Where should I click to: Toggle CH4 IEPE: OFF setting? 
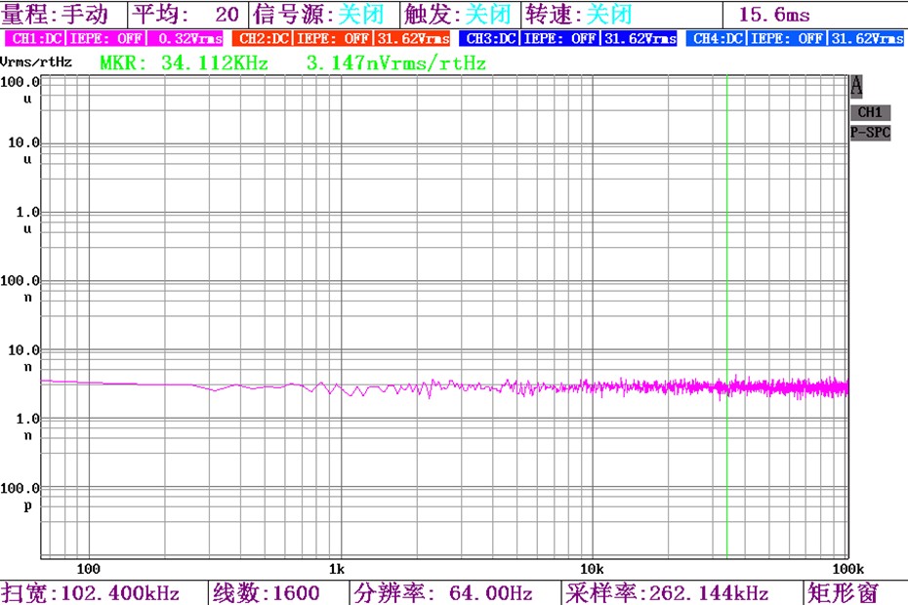pyautogui.click(x=789, y=39)
